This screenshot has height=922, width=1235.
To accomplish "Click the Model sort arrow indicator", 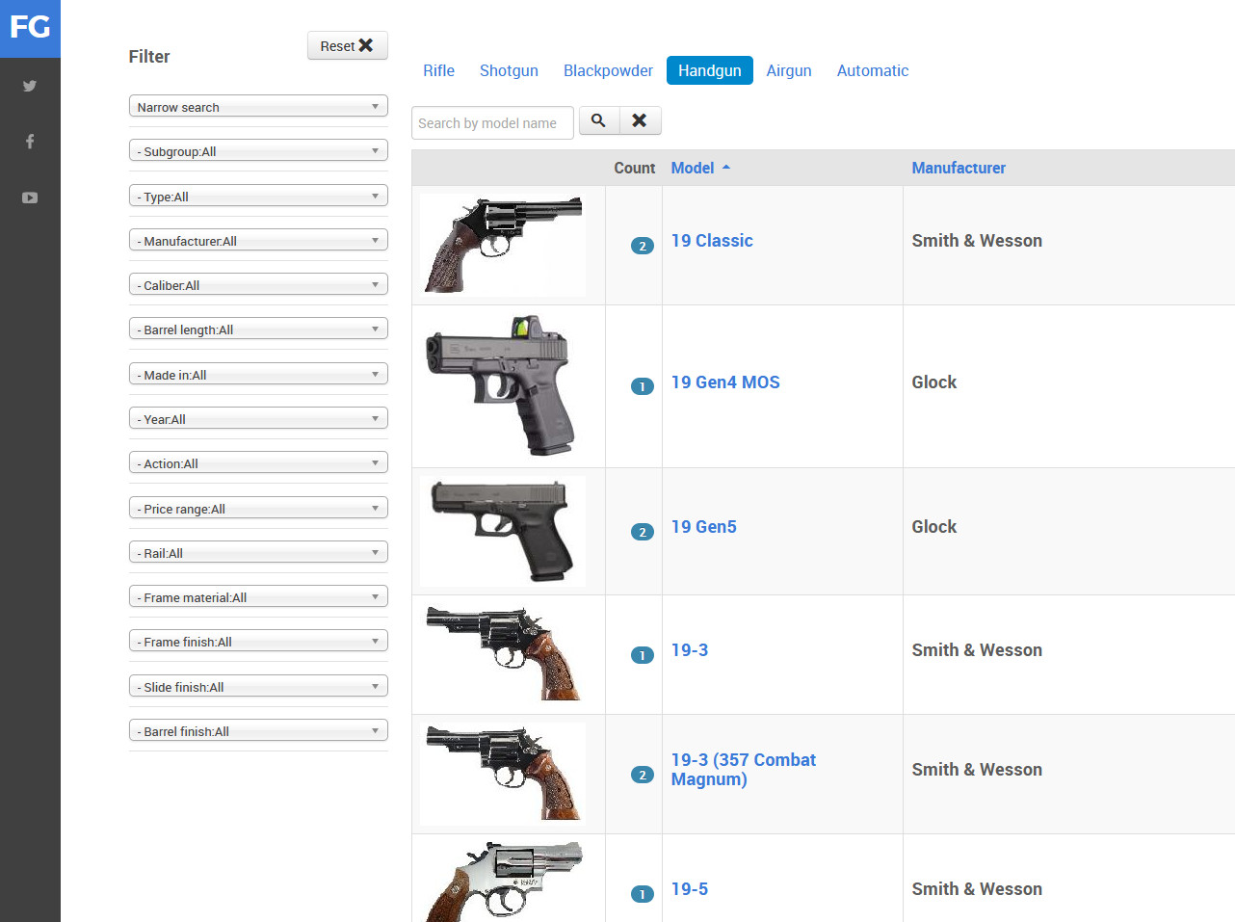I will 726,168.
